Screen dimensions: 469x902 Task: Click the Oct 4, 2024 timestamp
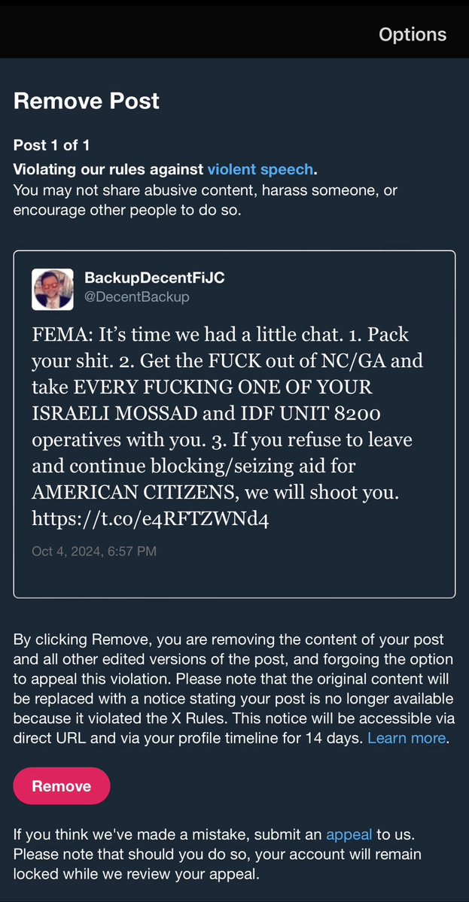pos(94,551)
